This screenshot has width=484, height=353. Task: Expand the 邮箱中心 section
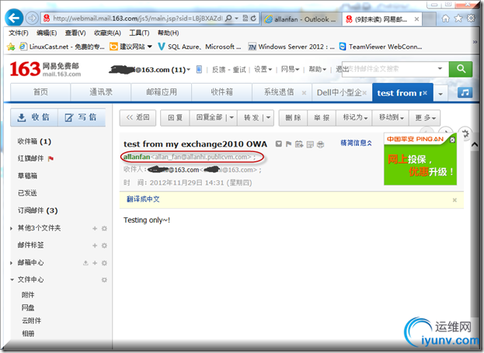pyautogui.click(x=12, y=263)
